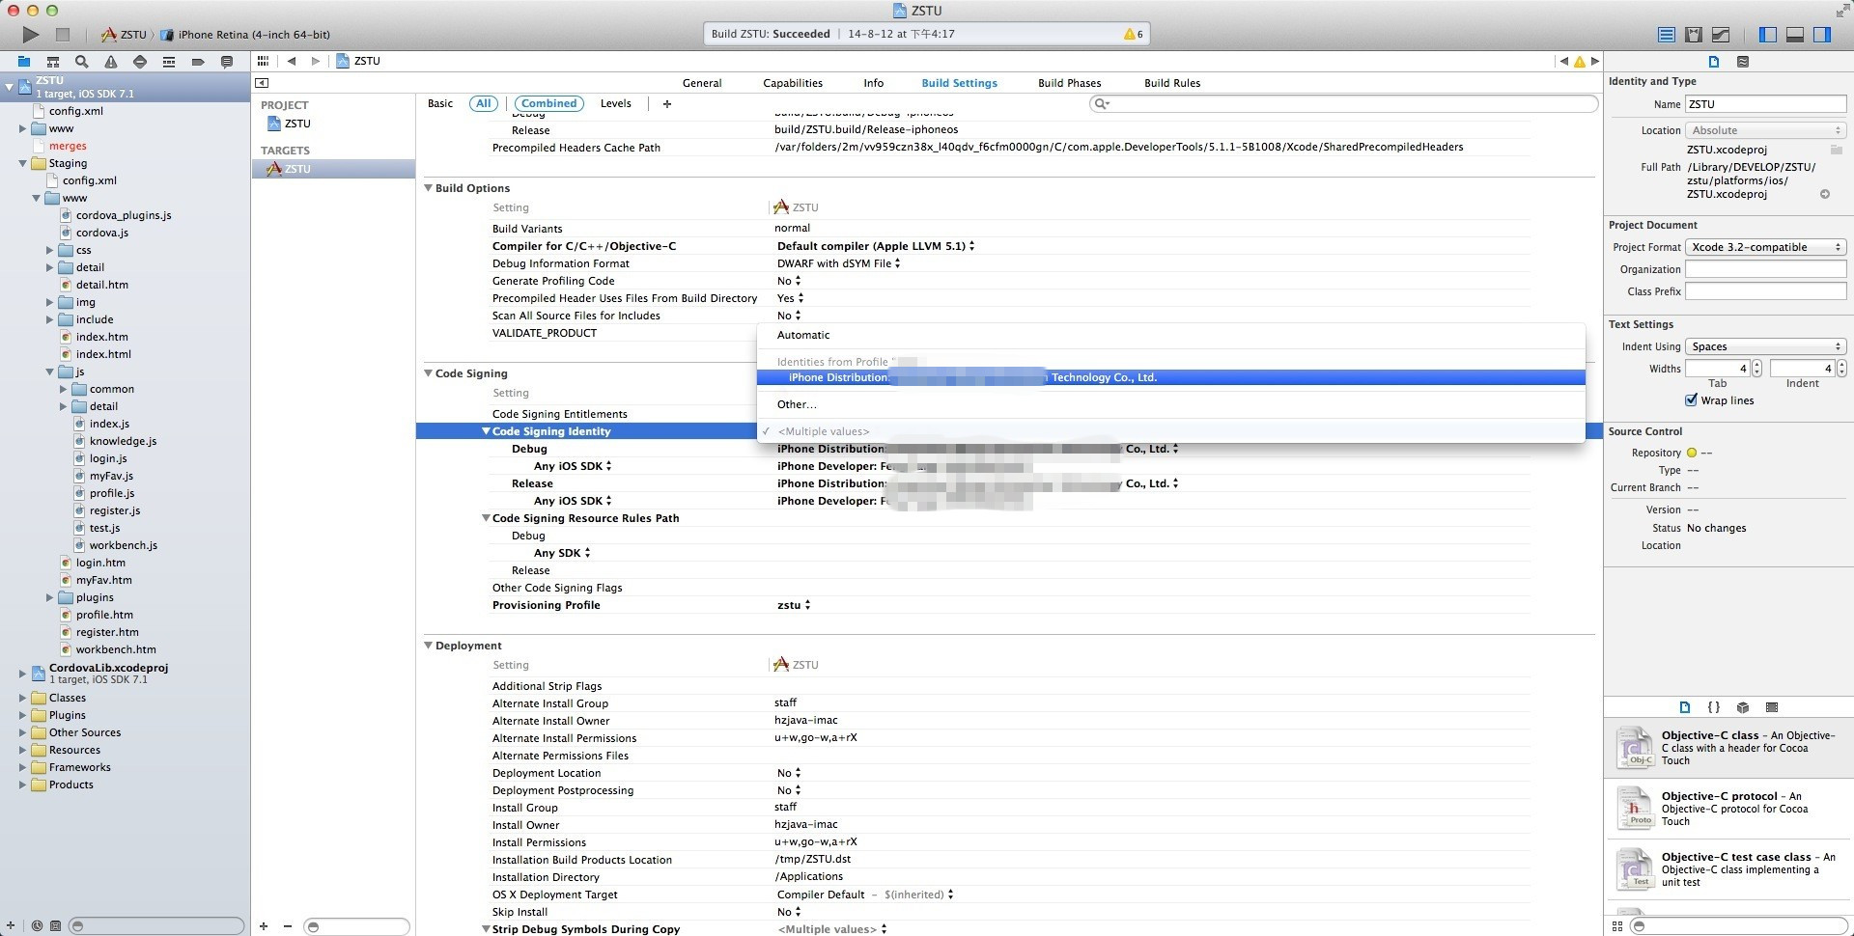Select the Basic settings filter
This screenshot has height=936, width=1854.
[x=440, y=103]
